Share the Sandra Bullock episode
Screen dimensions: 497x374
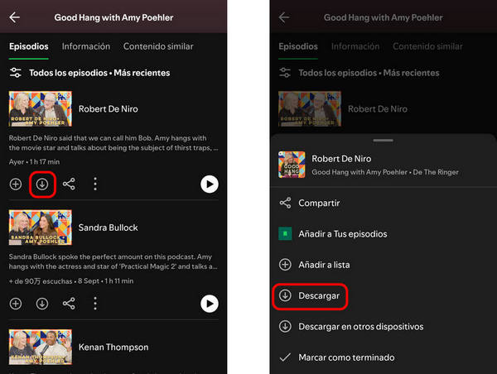[69, 304]
